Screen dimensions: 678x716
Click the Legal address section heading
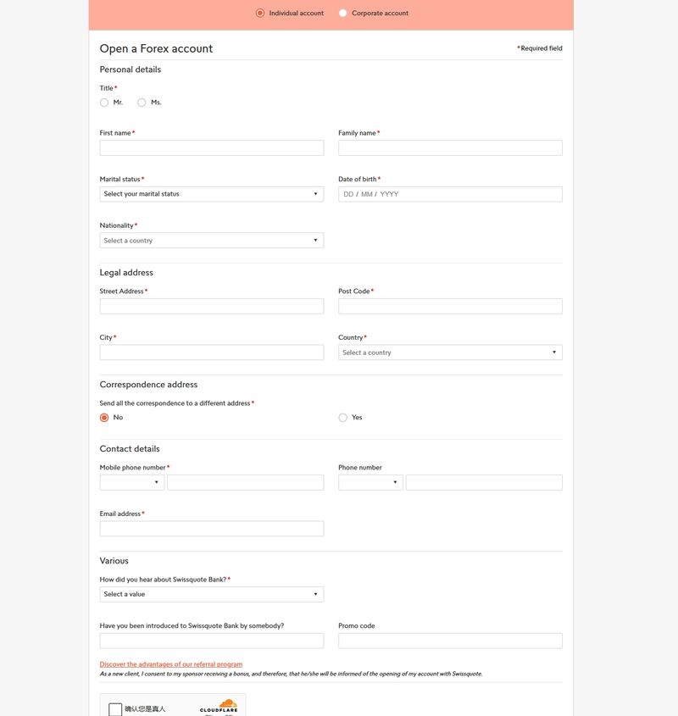[126, 273]
